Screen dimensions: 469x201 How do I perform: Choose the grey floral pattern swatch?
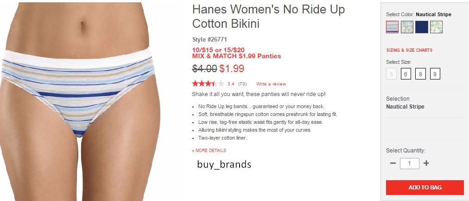(407, 27)
